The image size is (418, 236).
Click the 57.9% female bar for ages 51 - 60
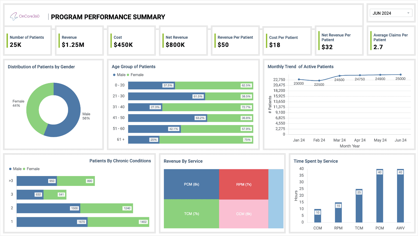pos(217,129)
